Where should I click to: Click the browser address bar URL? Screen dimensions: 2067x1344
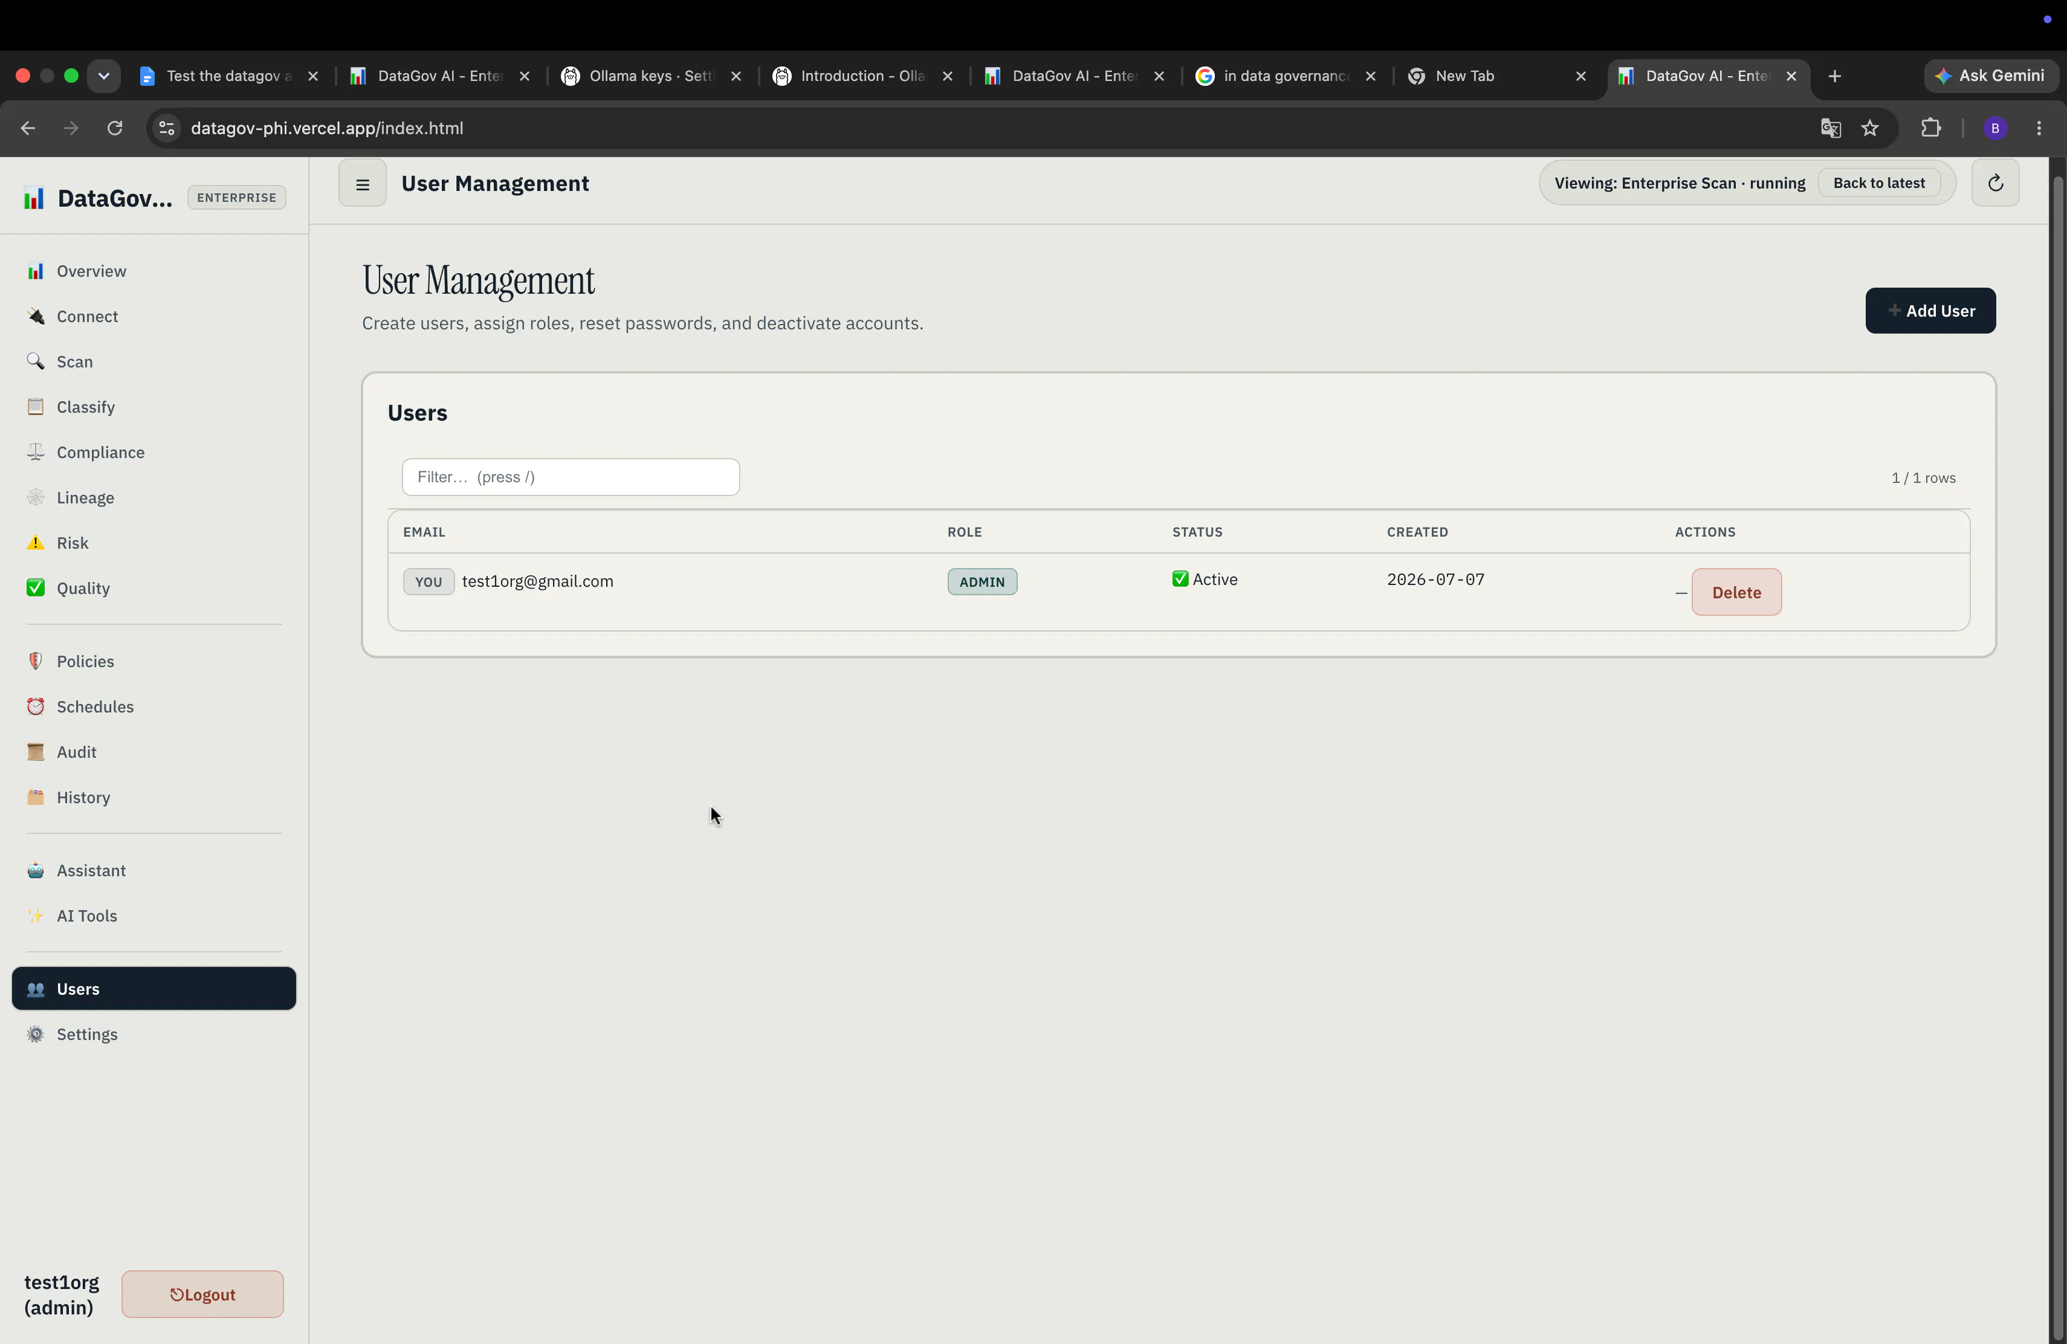326,129
